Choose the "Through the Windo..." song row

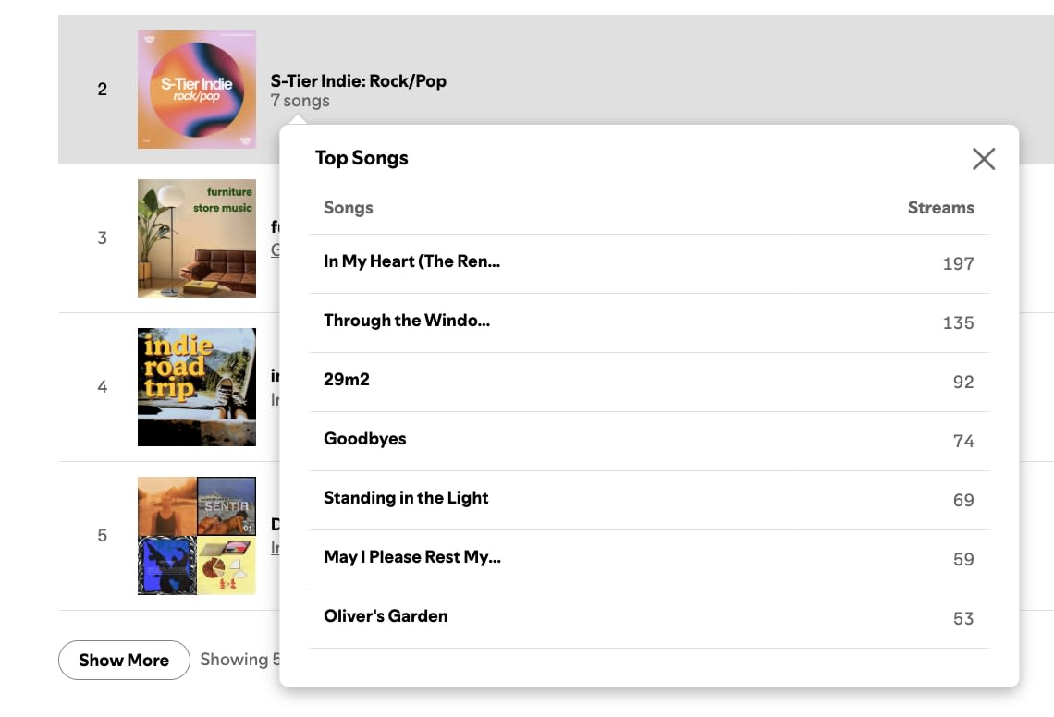(x=407, y=321)
